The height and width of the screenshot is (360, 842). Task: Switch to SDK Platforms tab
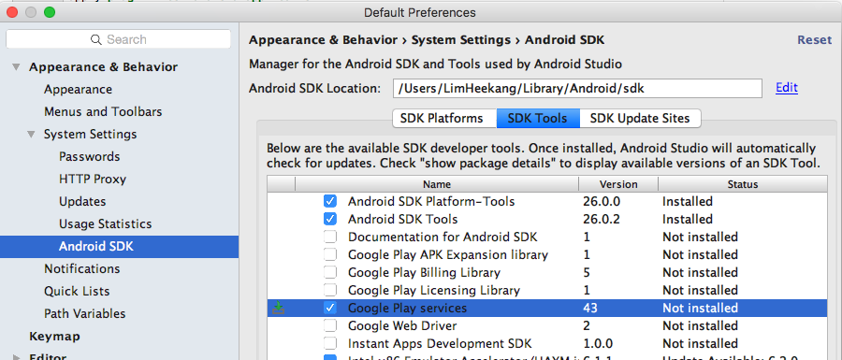click(x=444, y=119)
